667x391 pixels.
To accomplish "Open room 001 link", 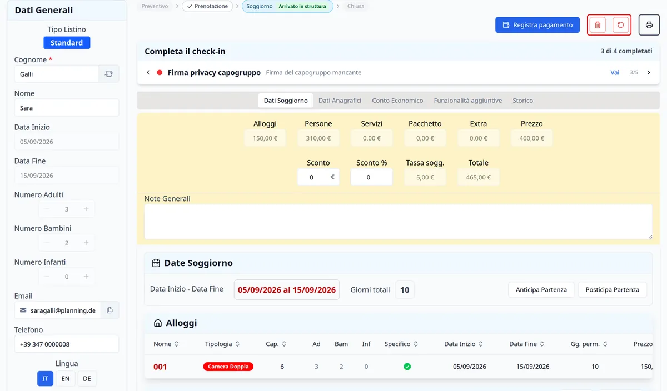I will pyautogui.click(x=160, y=367).
